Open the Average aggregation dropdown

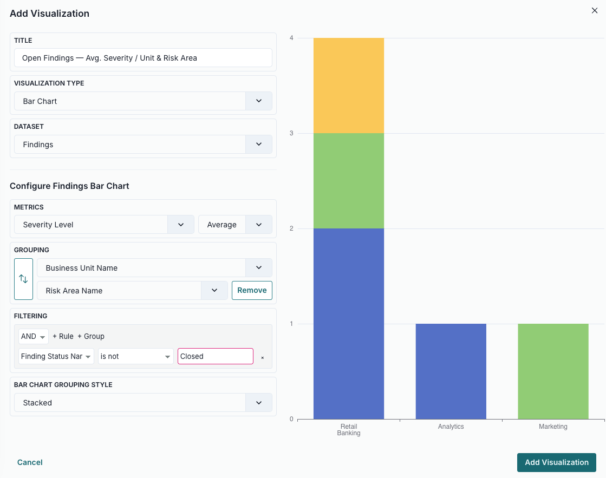tap(258, 224)
